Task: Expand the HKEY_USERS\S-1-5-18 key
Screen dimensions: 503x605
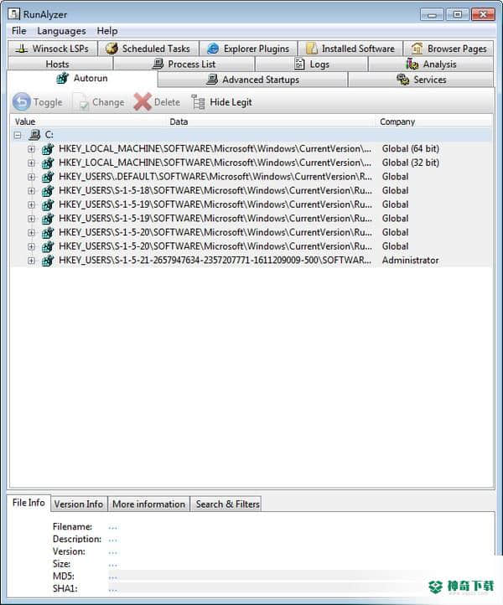Action: point(31,190)
